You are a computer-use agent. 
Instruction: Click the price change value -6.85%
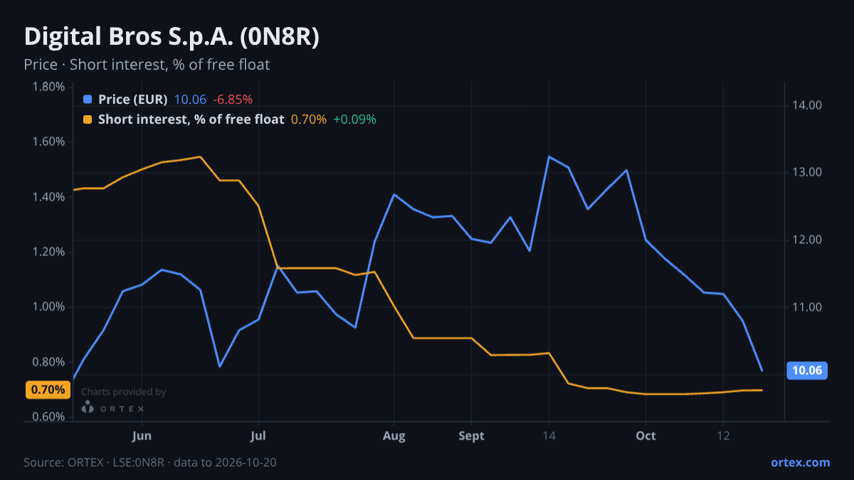click(233, 100)
